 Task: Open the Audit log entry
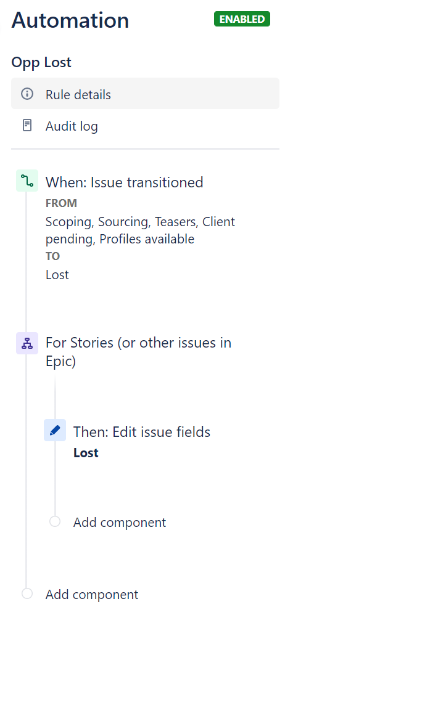[x=72, y=126]
